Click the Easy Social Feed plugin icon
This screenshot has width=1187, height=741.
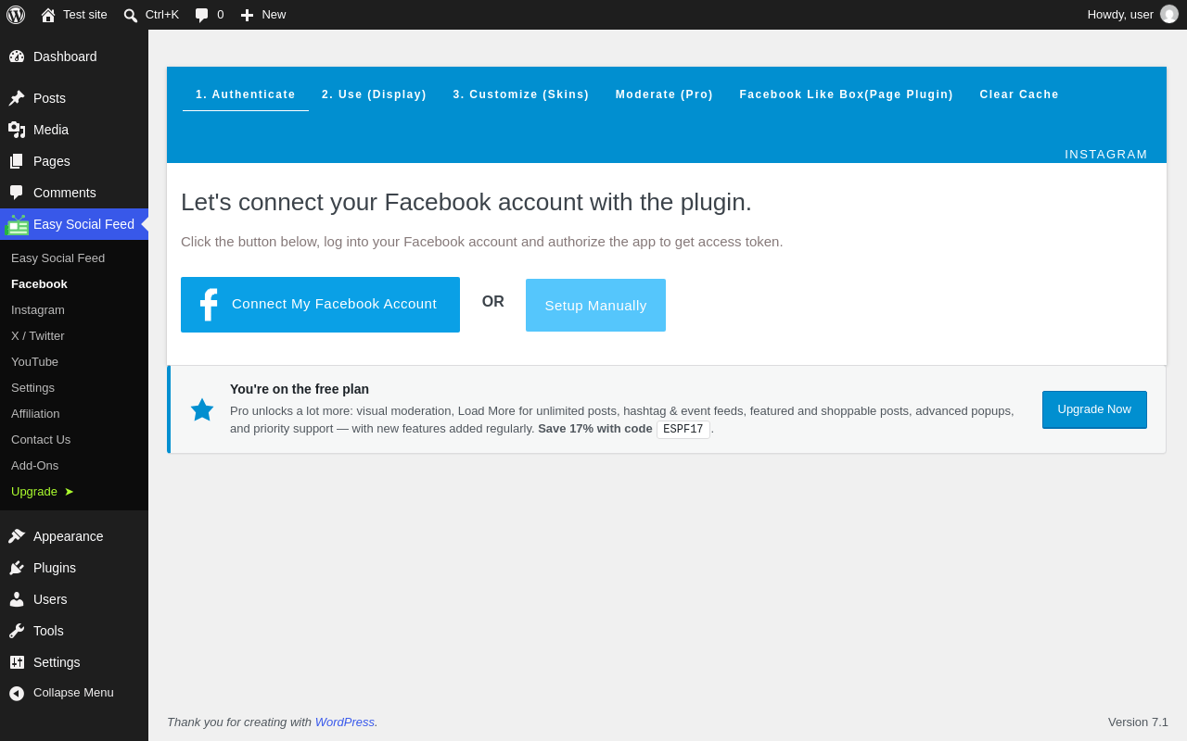pos(17,224)
